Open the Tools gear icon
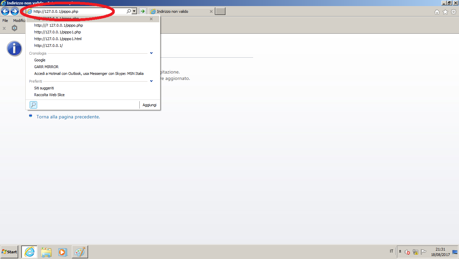Viewport: 459px width, 259px height. (454, 12)
